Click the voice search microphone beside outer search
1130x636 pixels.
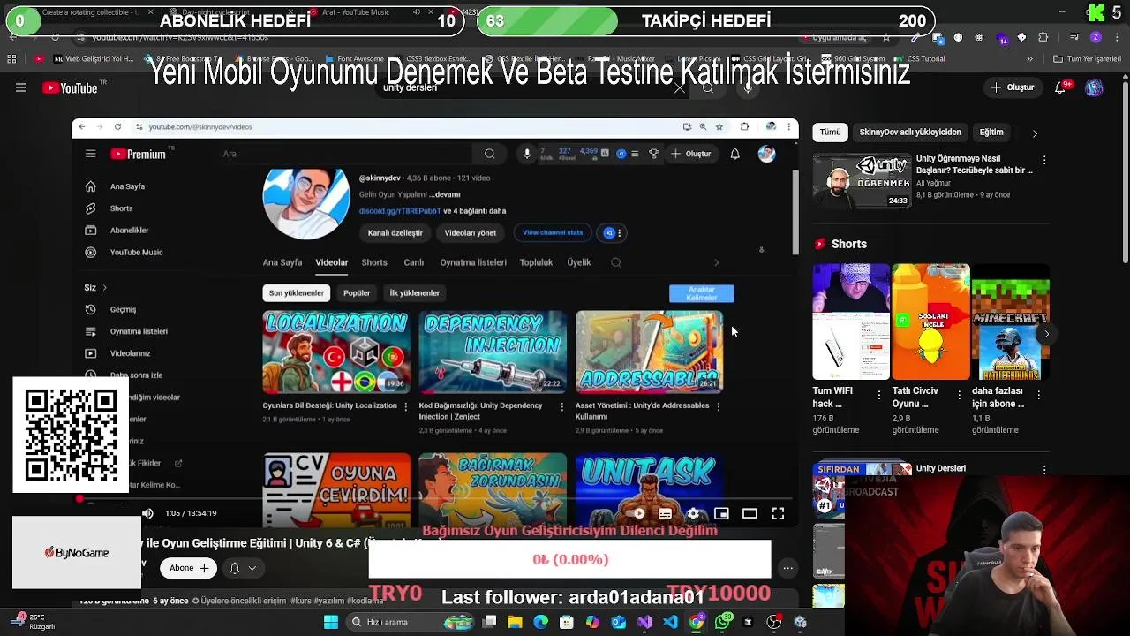[x=748, y=87]
